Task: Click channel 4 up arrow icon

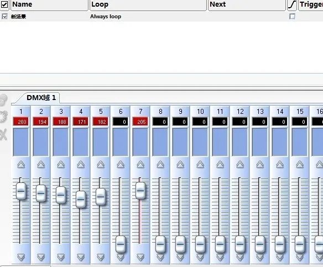Action: (x=81, y=165)
